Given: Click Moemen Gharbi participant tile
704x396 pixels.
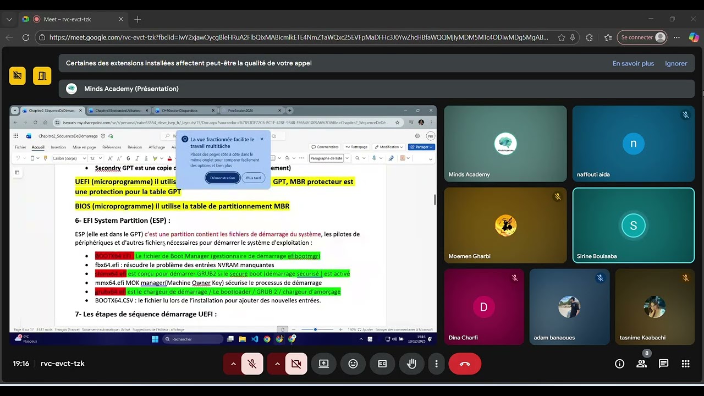Looking at the screenshot, I should coord(505,226).
